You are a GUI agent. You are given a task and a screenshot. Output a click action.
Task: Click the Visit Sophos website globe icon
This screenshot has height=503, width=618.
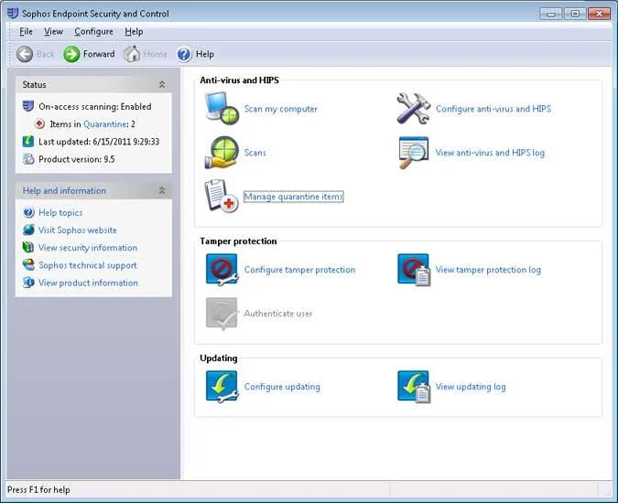(x=28, y=230)
